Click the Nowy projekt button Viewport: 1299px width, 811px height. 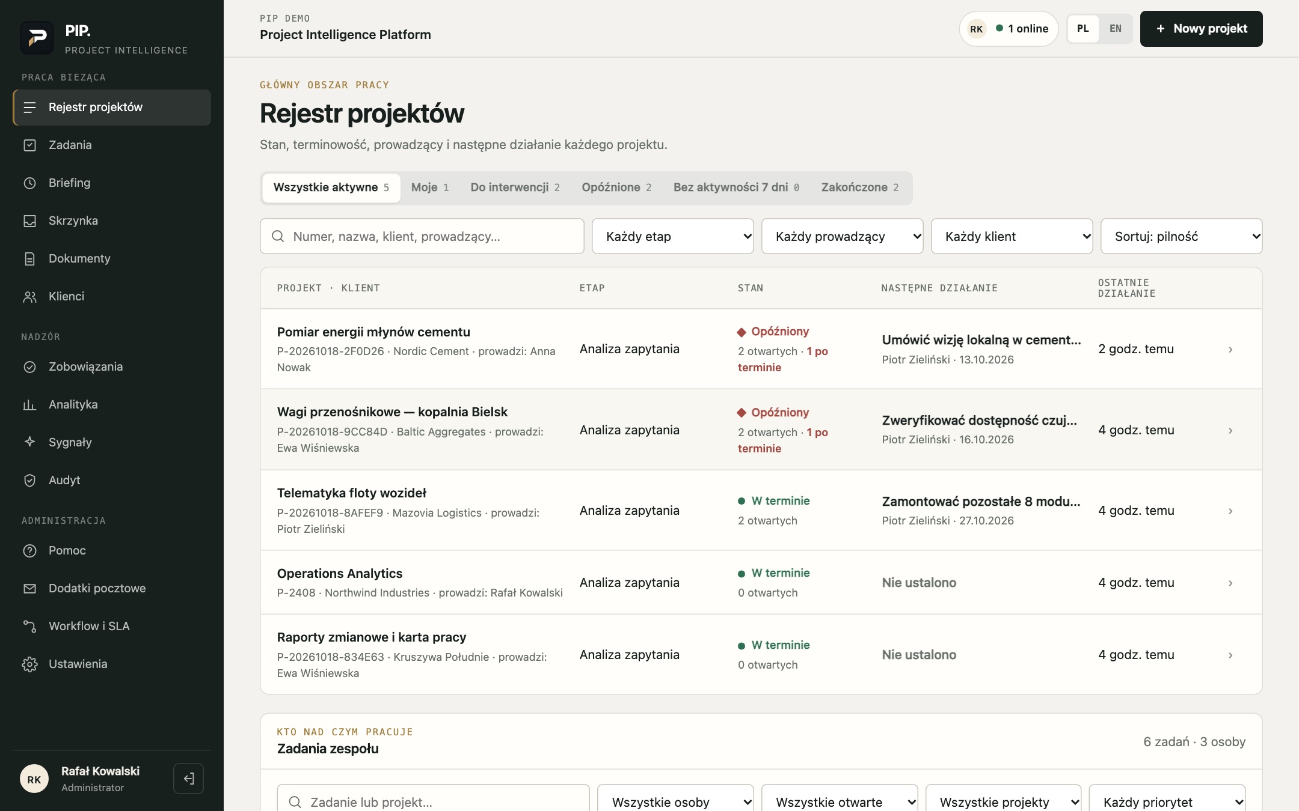(1202, 29)
